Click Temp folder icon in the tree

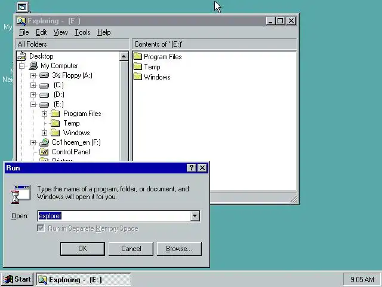pyautogui.click(x=56, y=123)
